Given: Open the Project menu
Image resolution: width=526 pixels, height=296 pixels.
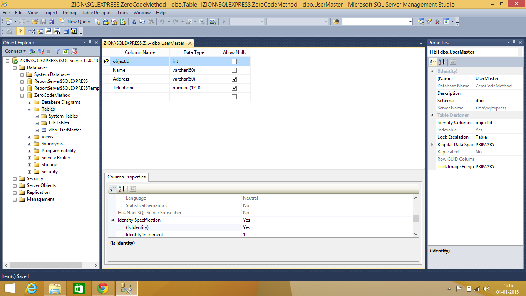Looking at the screenshot, I should point(50,13).
